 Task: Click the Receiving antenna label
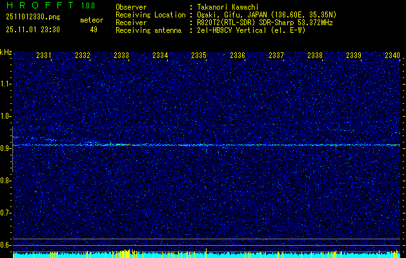(x=148, y=30)
